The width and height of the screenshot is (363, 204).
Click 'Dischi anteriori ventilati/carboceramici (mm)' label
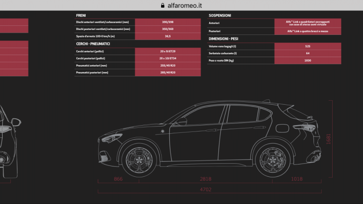103,22
